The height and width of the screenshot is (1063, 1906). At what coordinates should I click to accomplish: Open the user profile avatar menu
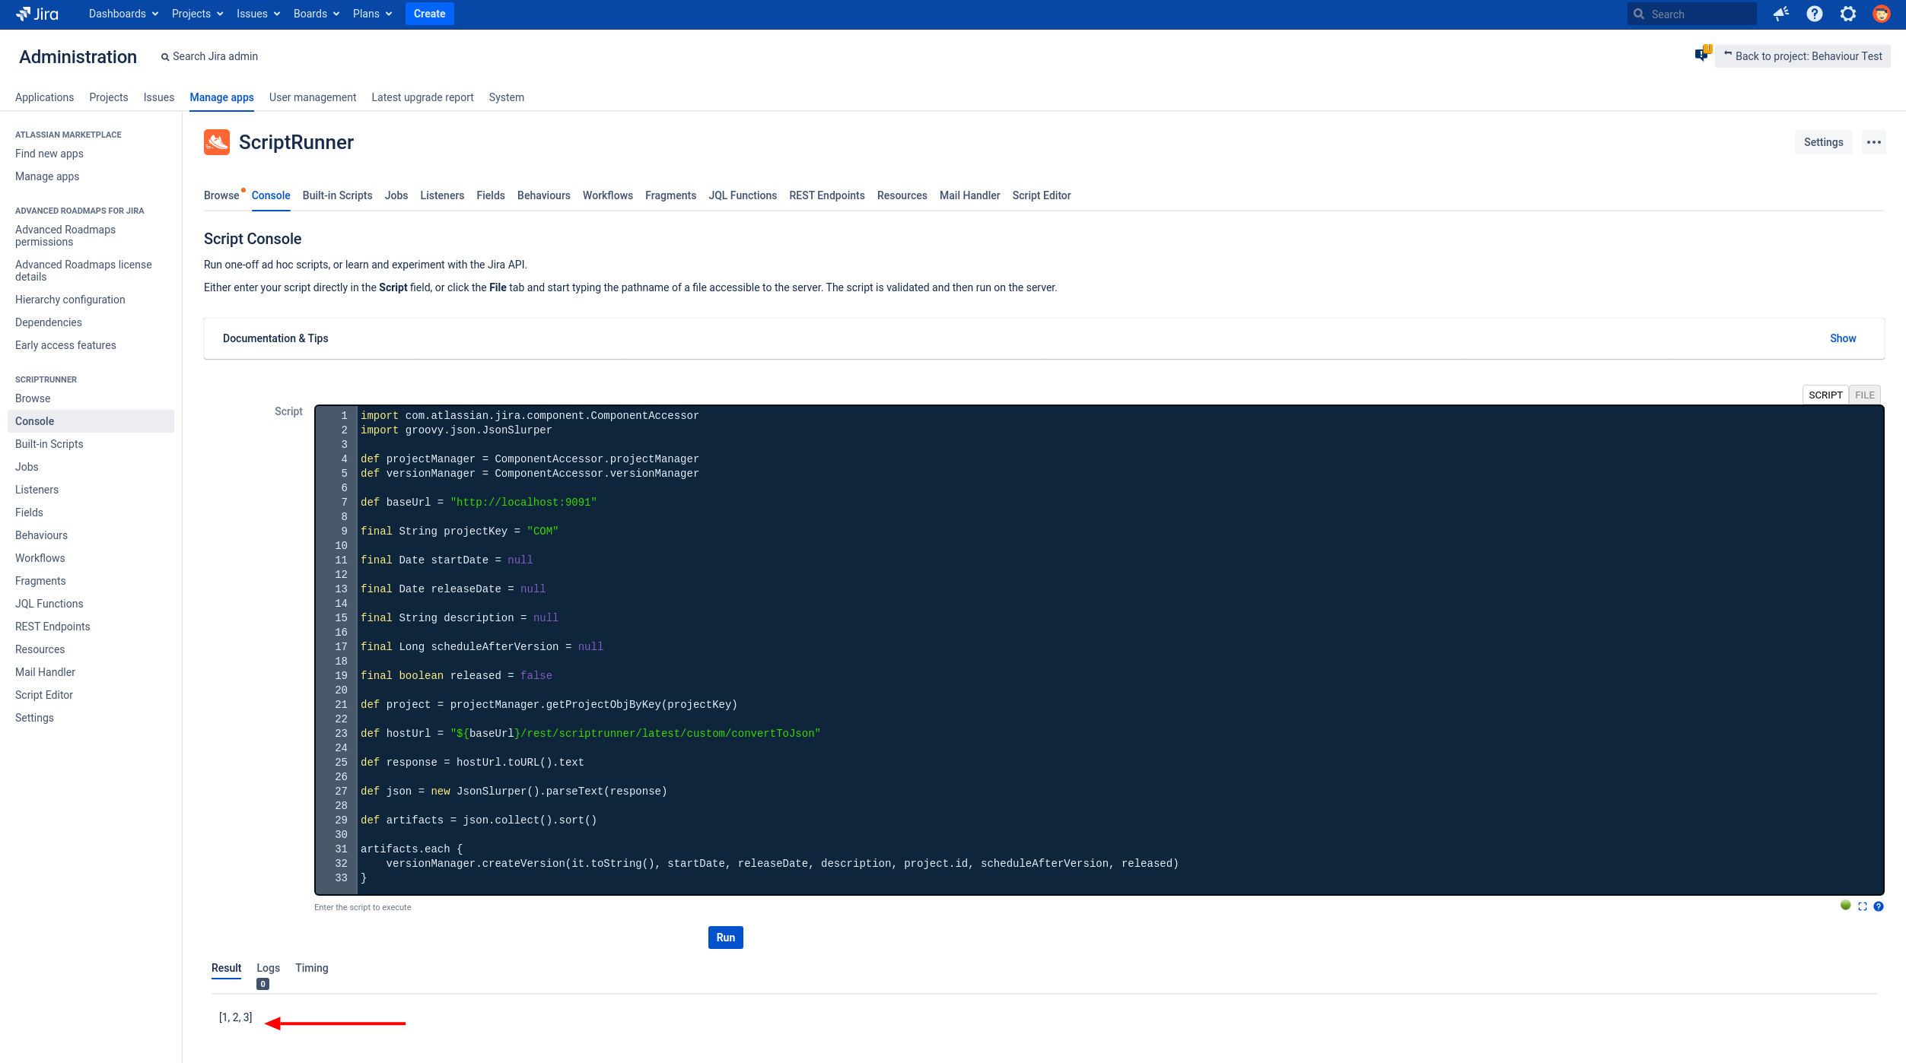1882,14
